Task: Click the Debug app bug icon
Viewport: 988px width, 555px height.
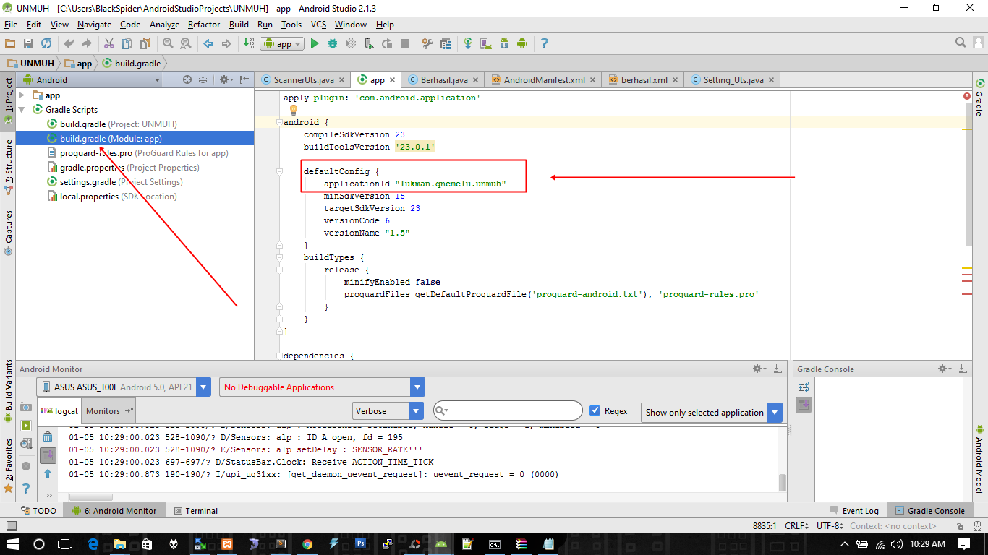Action: point(333,43)
